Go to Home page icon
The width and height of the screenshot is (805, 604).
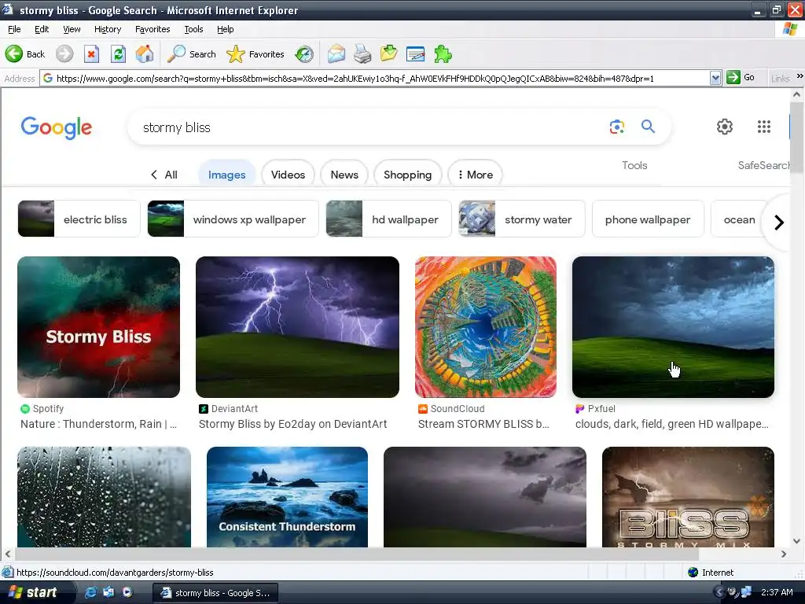[145, 54]
